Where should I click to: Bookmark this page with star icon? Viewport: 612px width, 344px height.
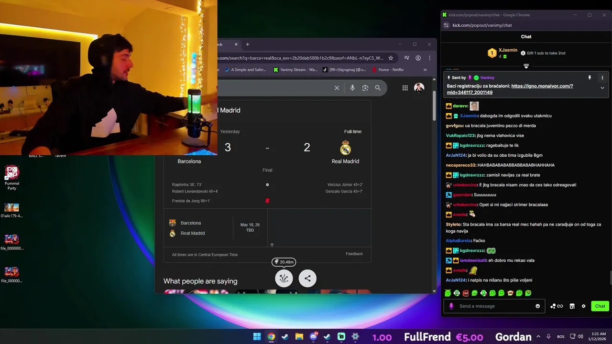coord(391,58)
